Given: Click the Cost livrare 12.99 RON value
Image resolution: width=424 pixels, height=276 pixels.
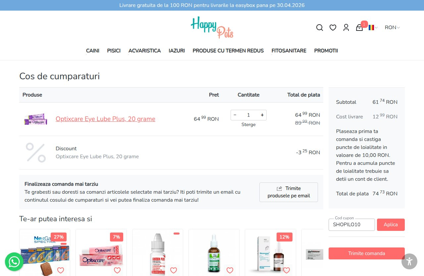Looking at the screenshot, I should (385, 116).
